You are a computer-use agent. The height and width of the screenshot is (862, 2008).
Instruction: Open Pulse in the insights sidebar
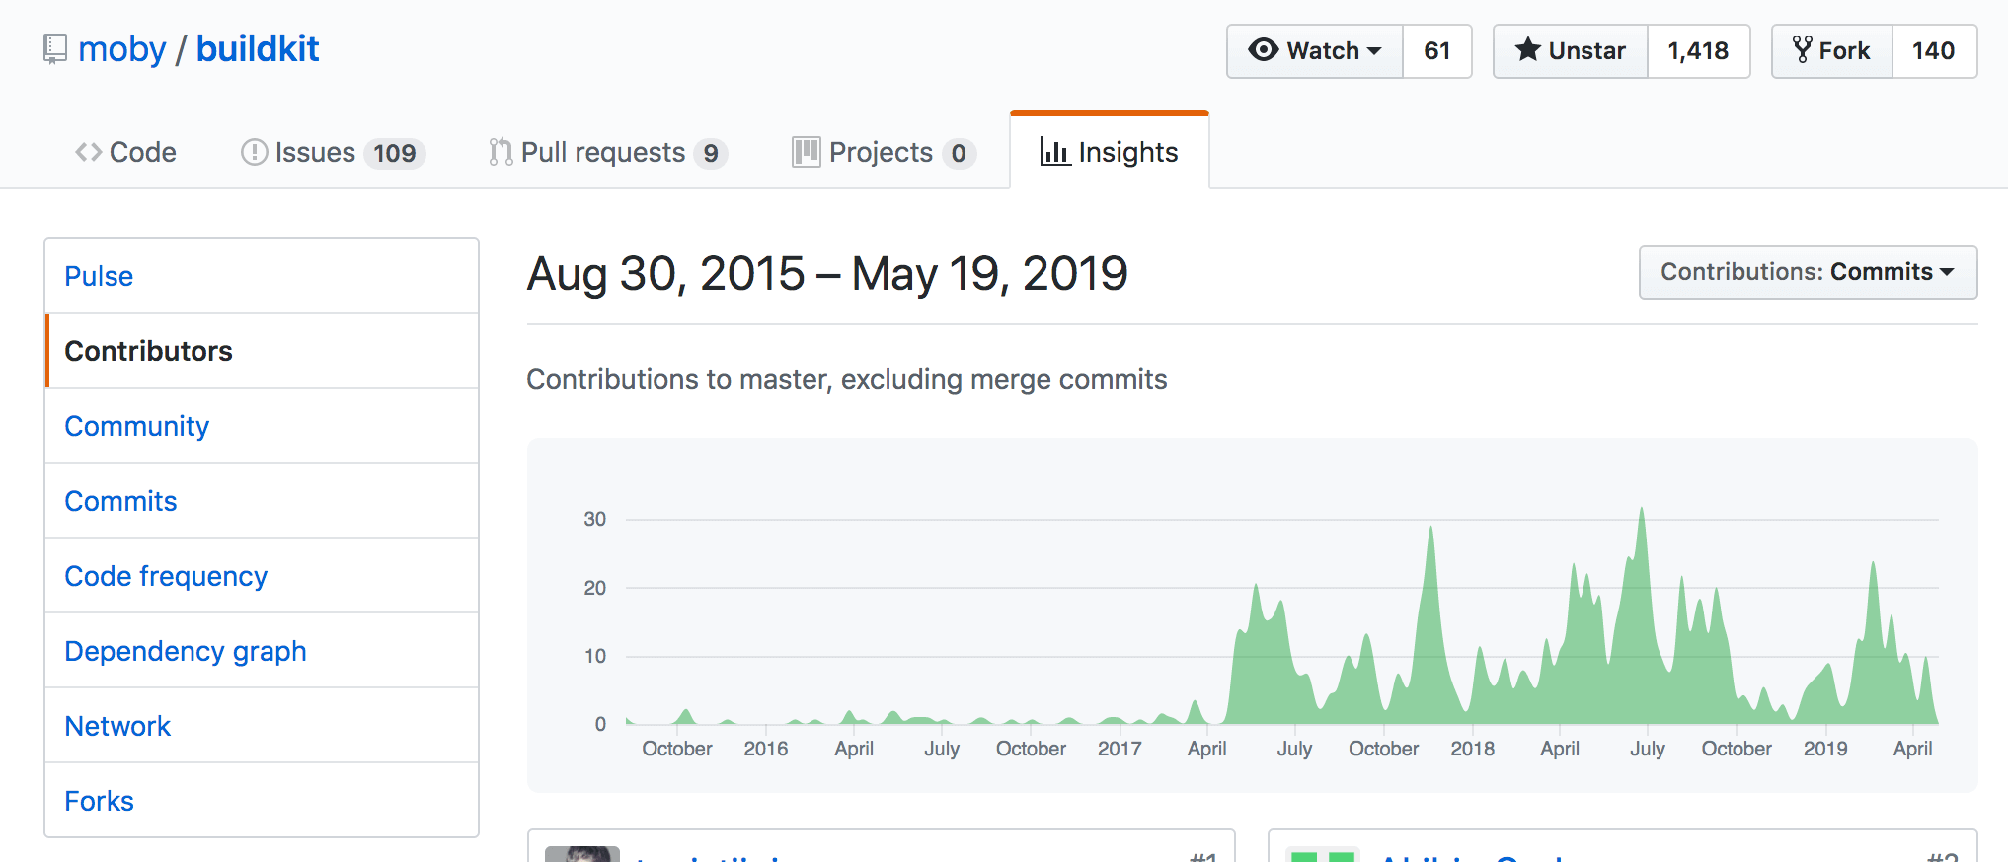[x=262, y=276]
